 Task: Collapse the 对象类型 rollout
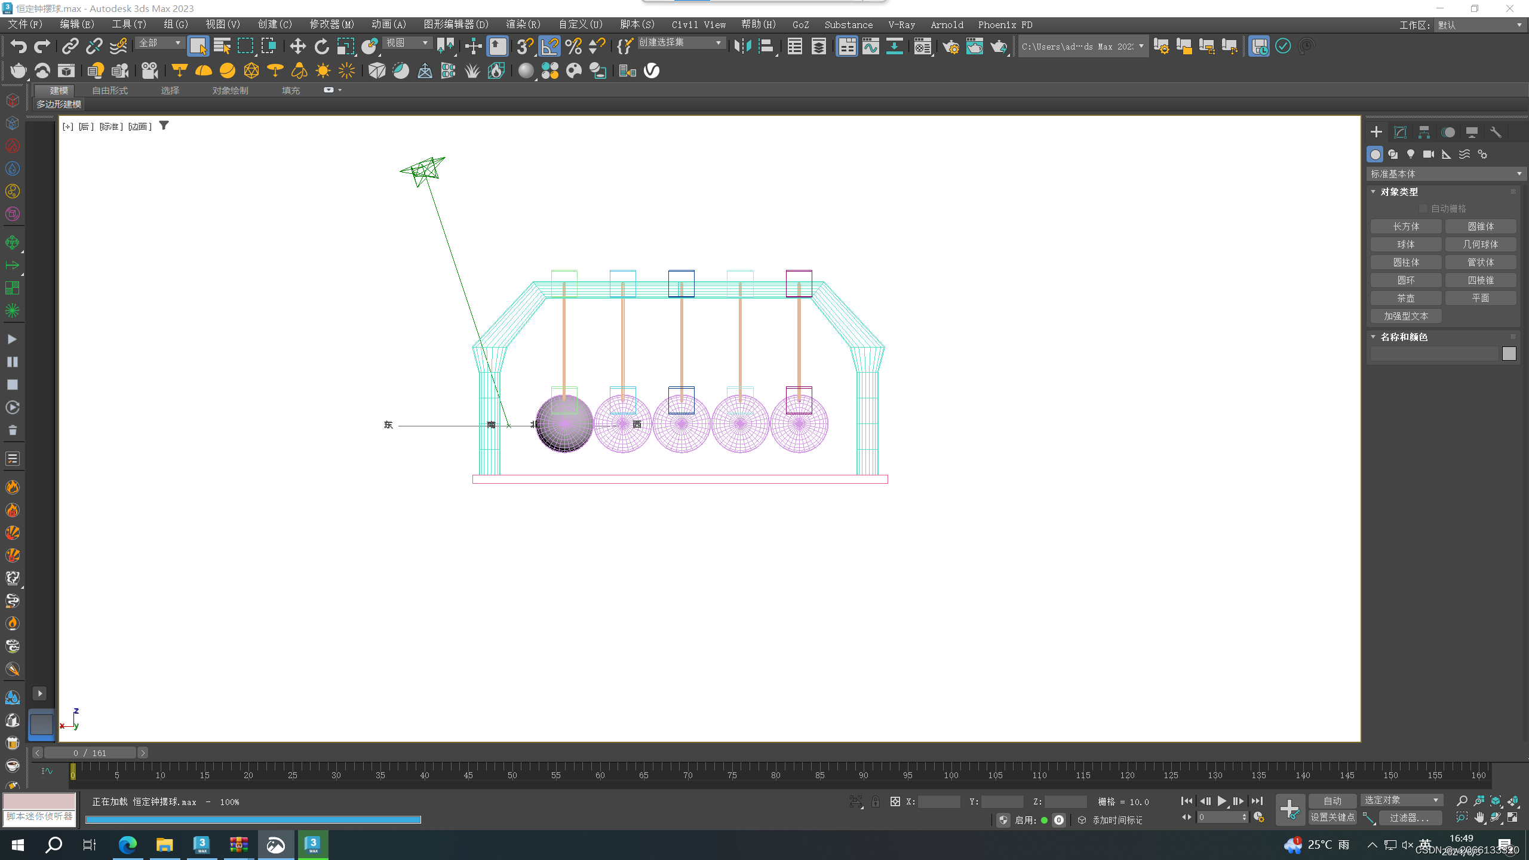[x=1399, y=192]
